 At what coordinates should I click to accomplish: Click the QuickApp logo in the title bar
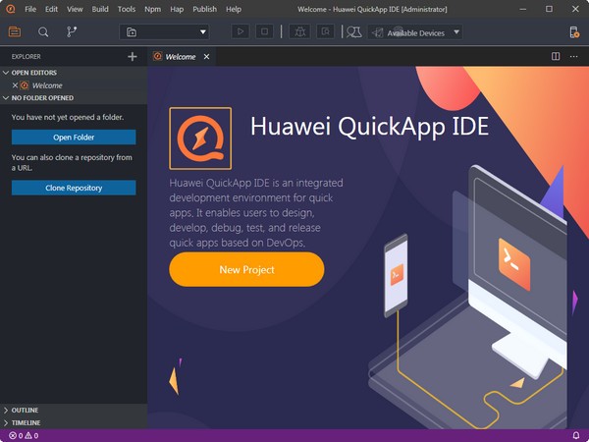tap(11, 9)
